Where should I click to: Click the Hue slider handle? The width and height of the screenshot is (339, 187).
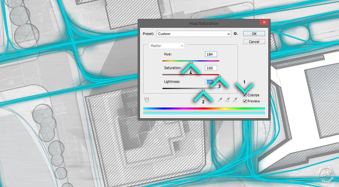191,62
